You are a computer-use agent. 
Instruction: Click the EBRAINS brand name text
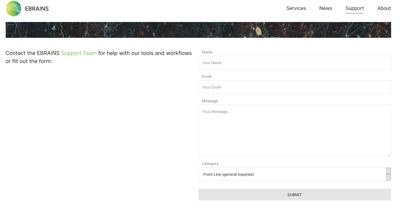click(37, 9)
